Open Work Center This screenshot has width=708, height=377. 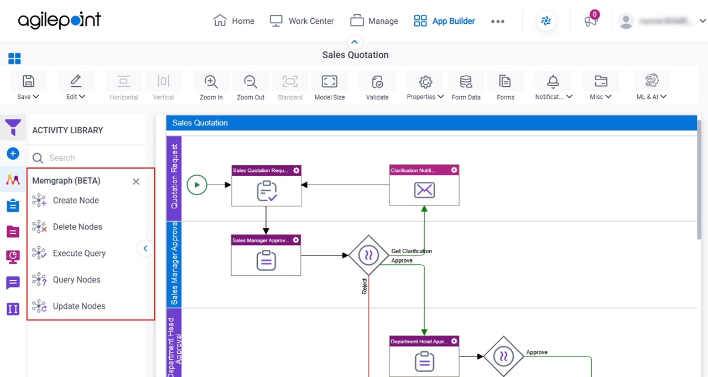pyautogui.click(x=302, y=21)
